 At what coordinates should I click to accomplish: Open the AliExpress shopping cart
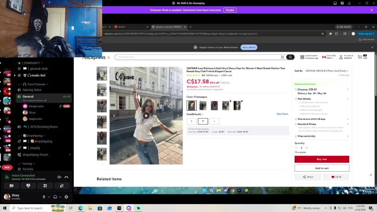point(362,57)
